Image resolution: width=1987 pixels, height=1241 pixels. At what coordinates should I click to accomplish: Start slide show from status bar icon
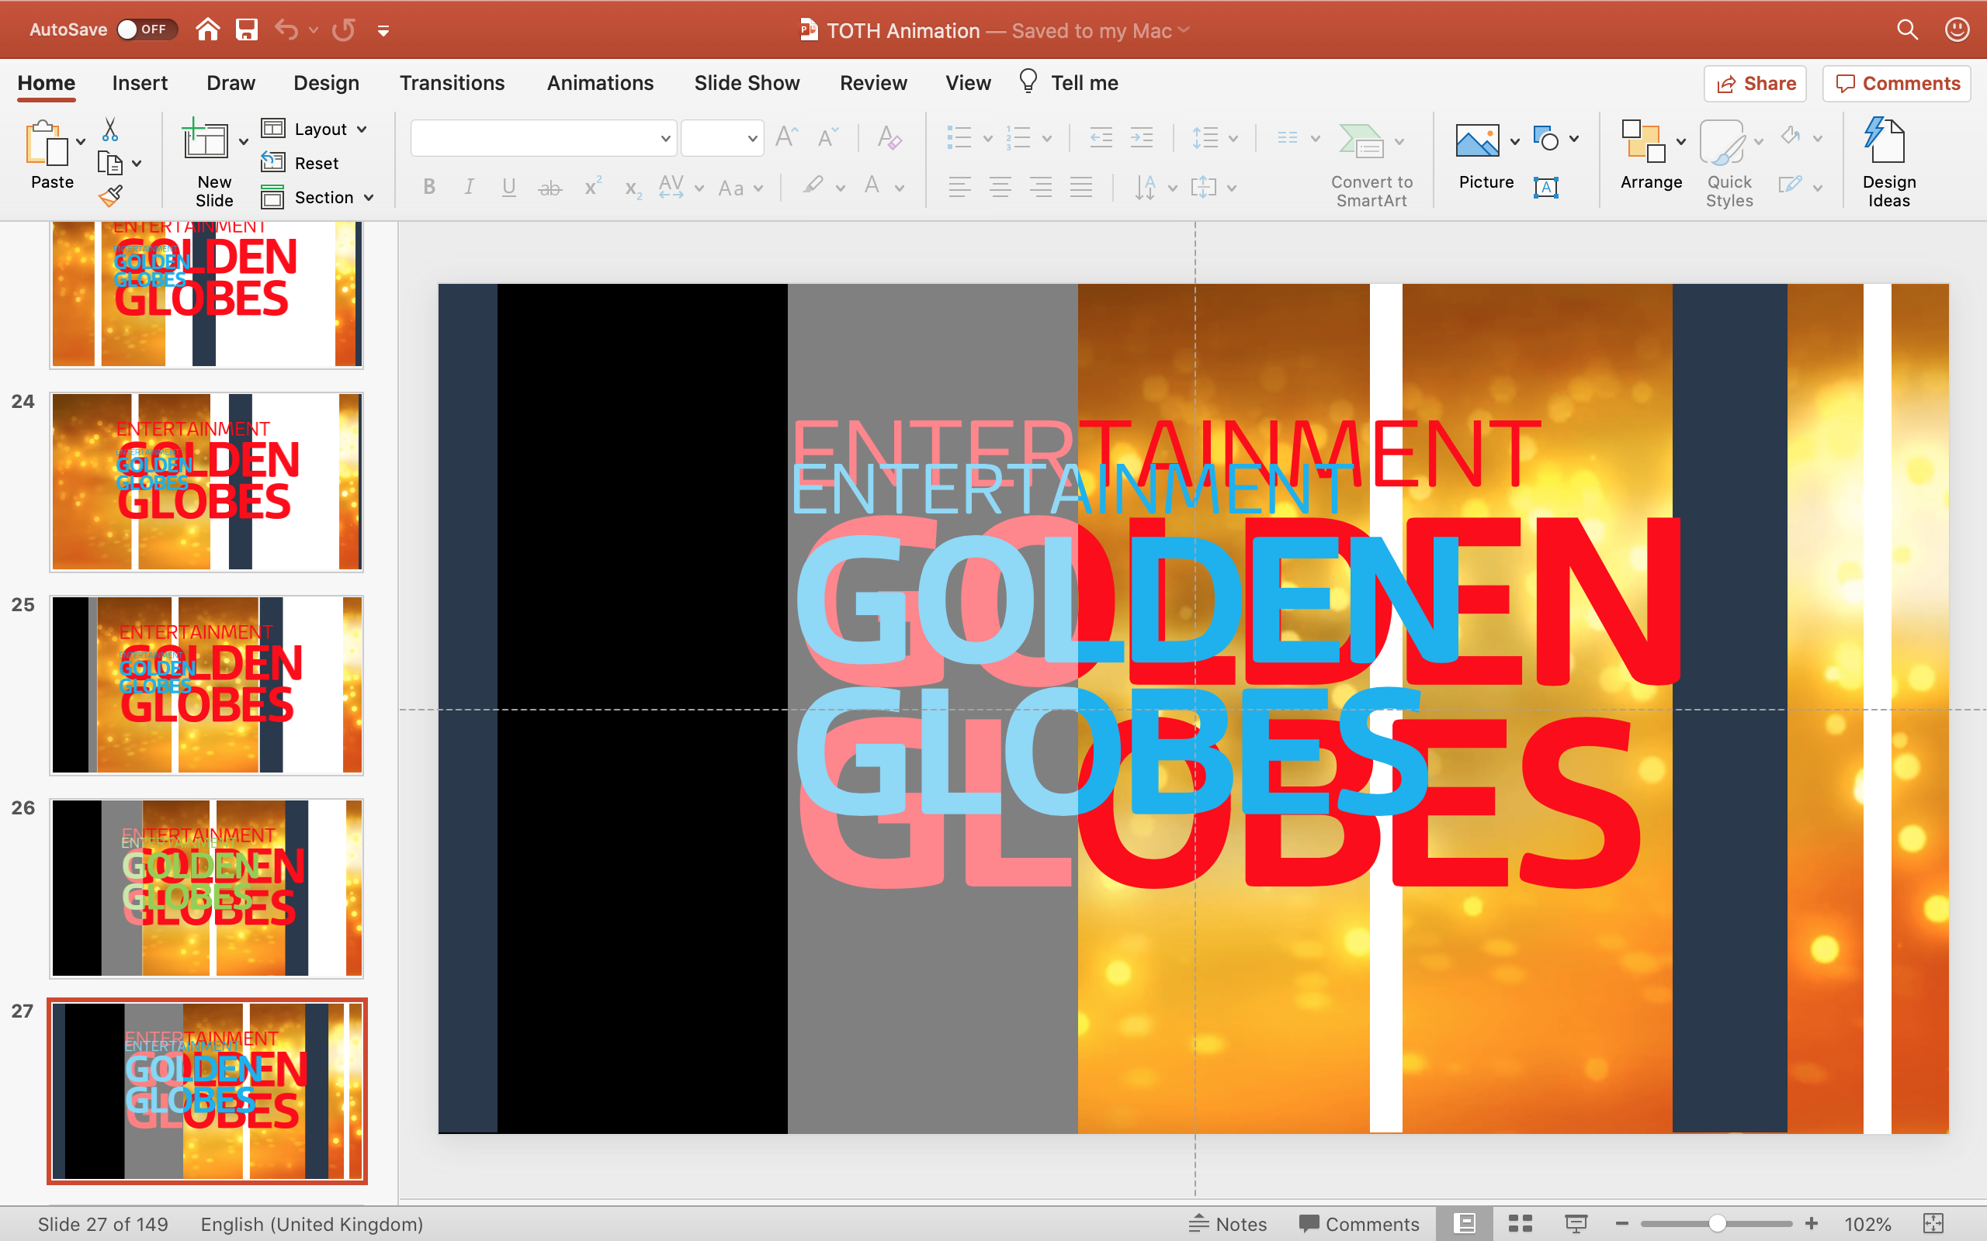[1576, 1224]
